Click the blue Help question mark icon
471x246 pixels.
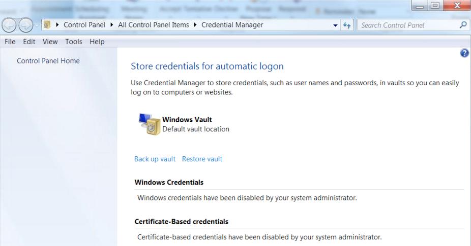coord(464,53)
